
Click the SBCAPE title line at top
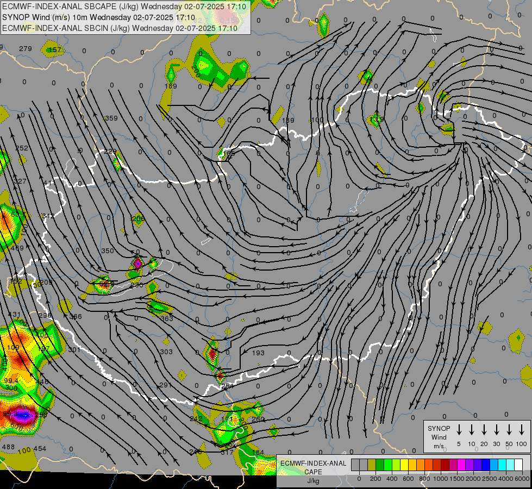click(126, 6)
